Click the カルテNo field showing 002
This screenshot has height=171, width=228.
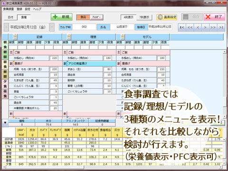click(84, 27)
